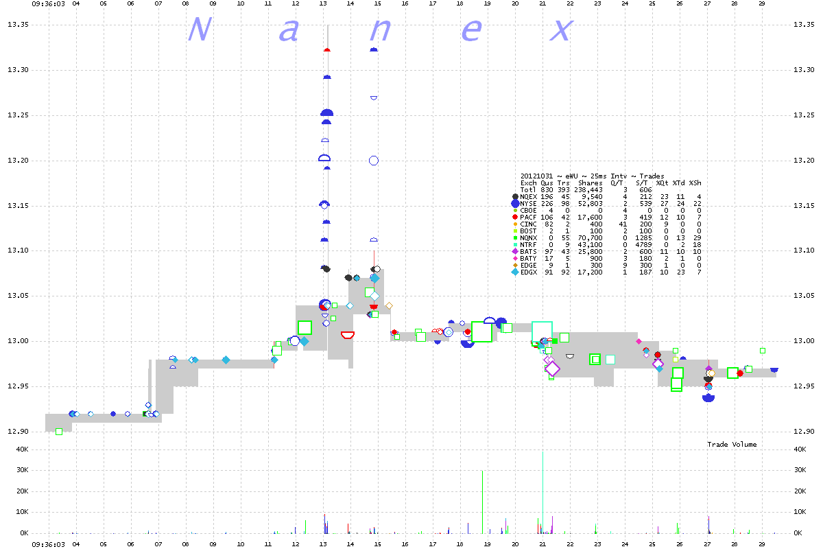Viewport: 823px width, 549px height.
Task: Click the EDGX shares value '17,200'
Action: pos(591,272)
